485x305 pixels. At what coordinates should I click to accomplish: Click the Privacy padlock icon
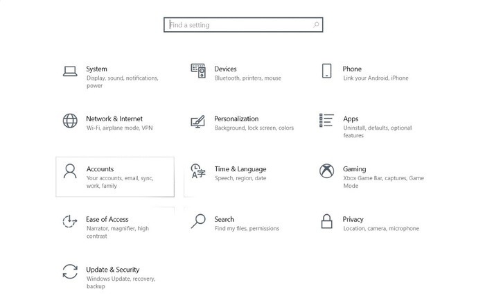tap(327, 221)
